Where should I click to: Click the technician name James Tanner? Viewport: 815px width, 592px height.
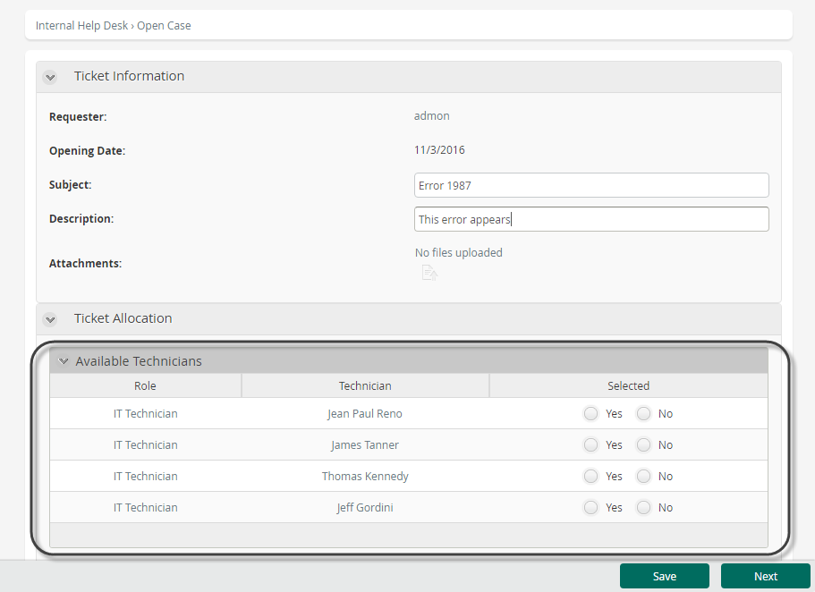pyautogui.click(x=365, y=445)
